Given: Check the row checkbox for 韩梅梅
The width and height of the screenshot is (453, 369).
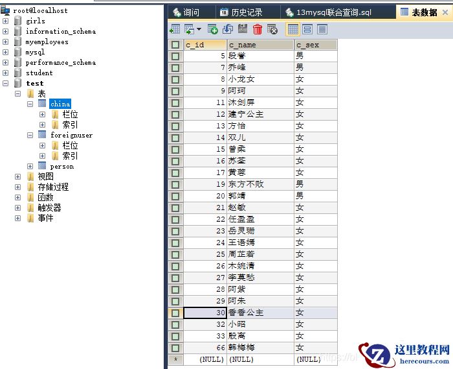Looking at the screenshot, I should (x=175, y=348).
